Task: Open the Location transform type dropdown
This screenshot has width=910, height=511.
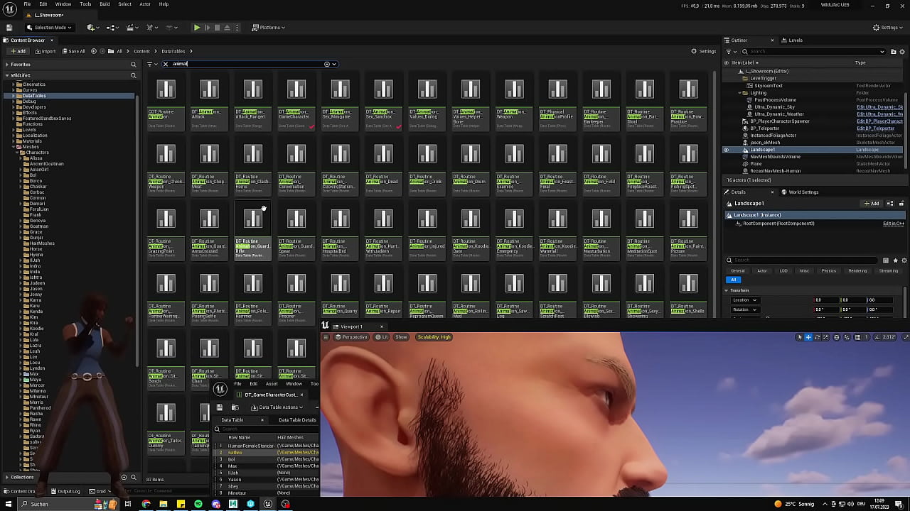Action: 745,300
